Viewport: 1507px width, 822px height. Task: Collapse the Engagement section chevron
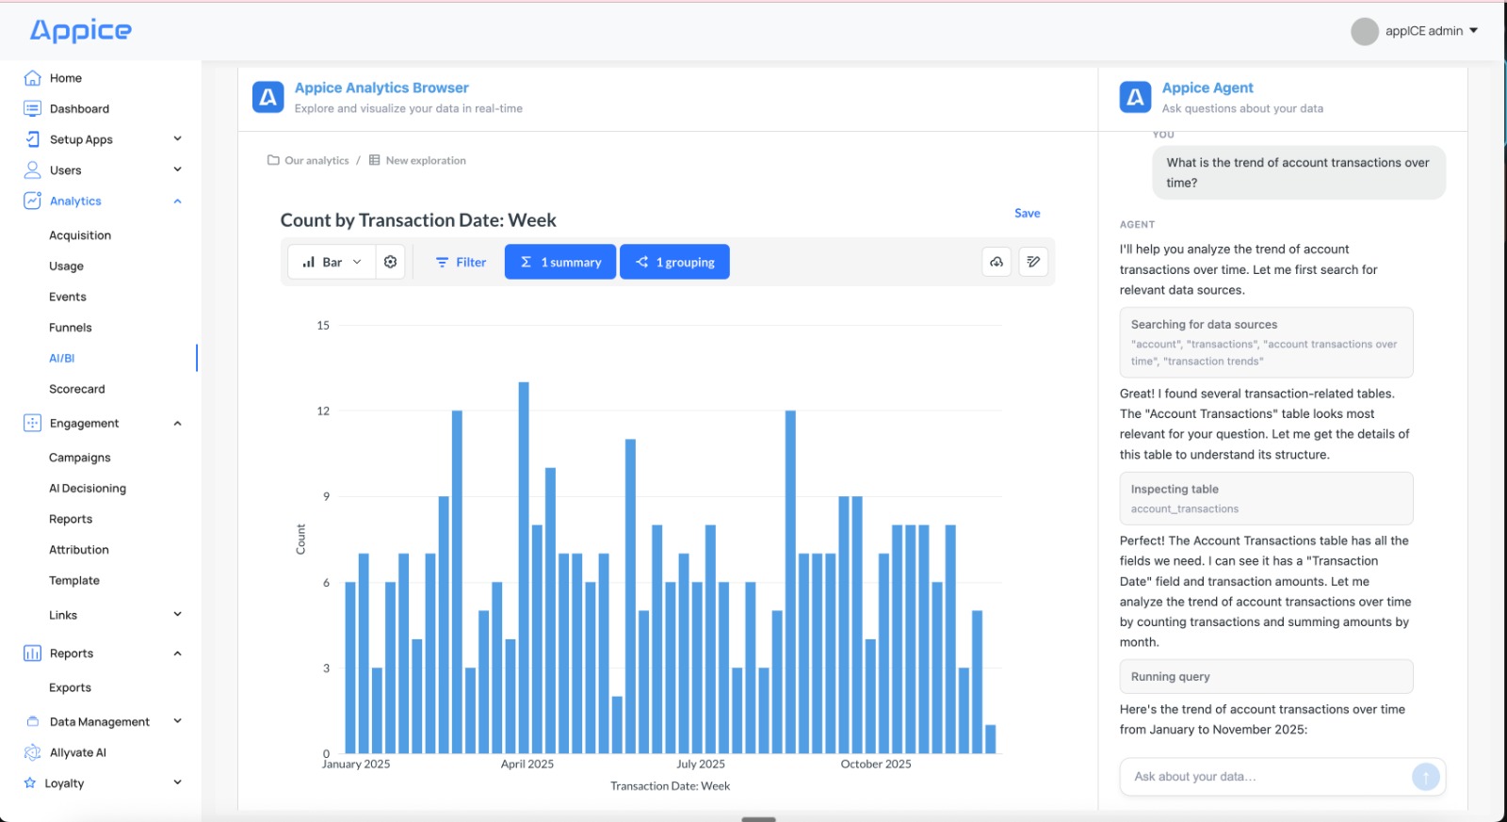[x=177, y=424]
